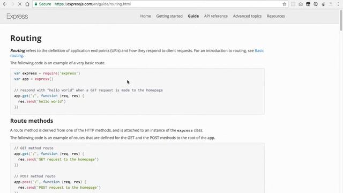Click the camera extension icon
The image size is (343, 193).
click(x=301, y=4)
